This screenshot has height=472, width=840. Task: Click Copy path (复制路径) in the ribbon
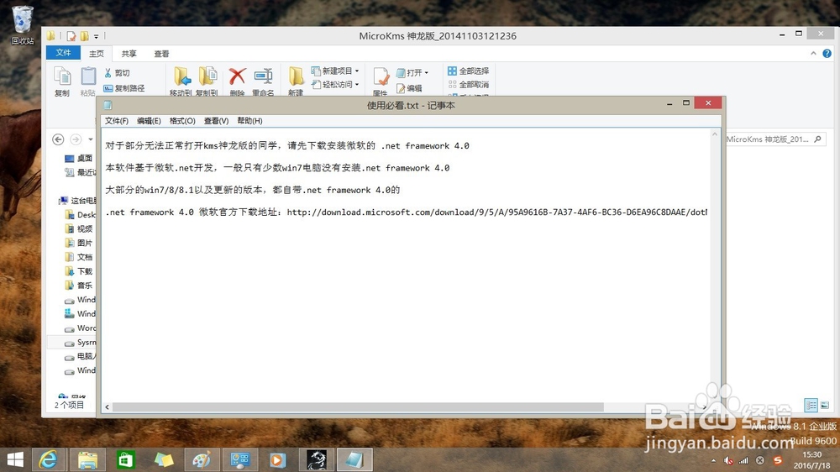click(123, 88)
